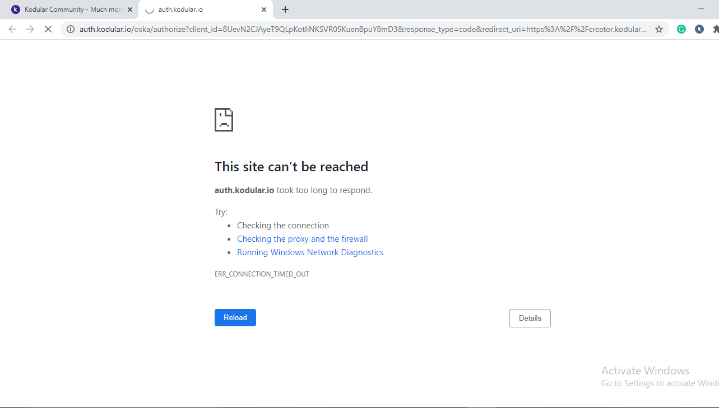Open Checking the proxy and the firewall link
The height and width of the screenshot is (408, 719).
[x=303, y=239]
